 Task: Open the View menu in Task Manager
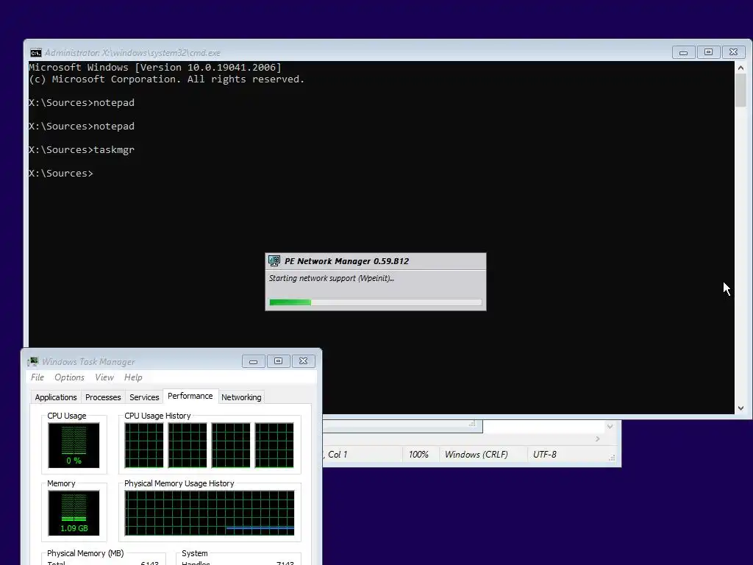point(104,377)
